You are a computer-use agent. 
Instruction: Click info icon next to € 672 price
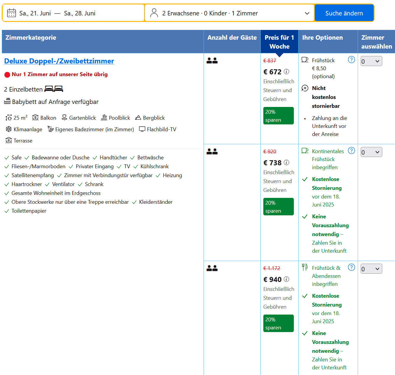click(x=286, y=72)
